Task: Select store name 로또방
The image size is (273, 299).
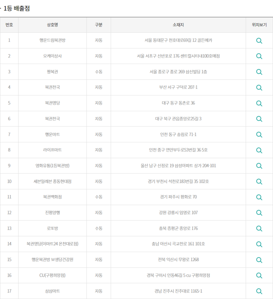Action: pos(52,228)
